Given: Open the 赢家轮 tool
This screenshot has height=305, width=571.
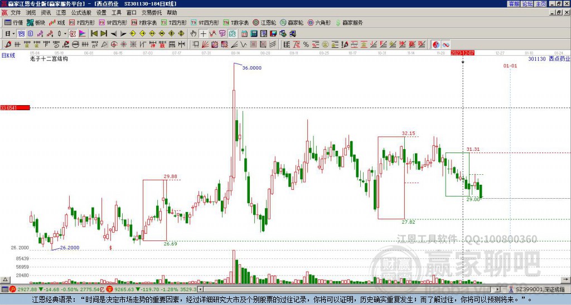Looking at the screenshot, I should click(292, 22).
